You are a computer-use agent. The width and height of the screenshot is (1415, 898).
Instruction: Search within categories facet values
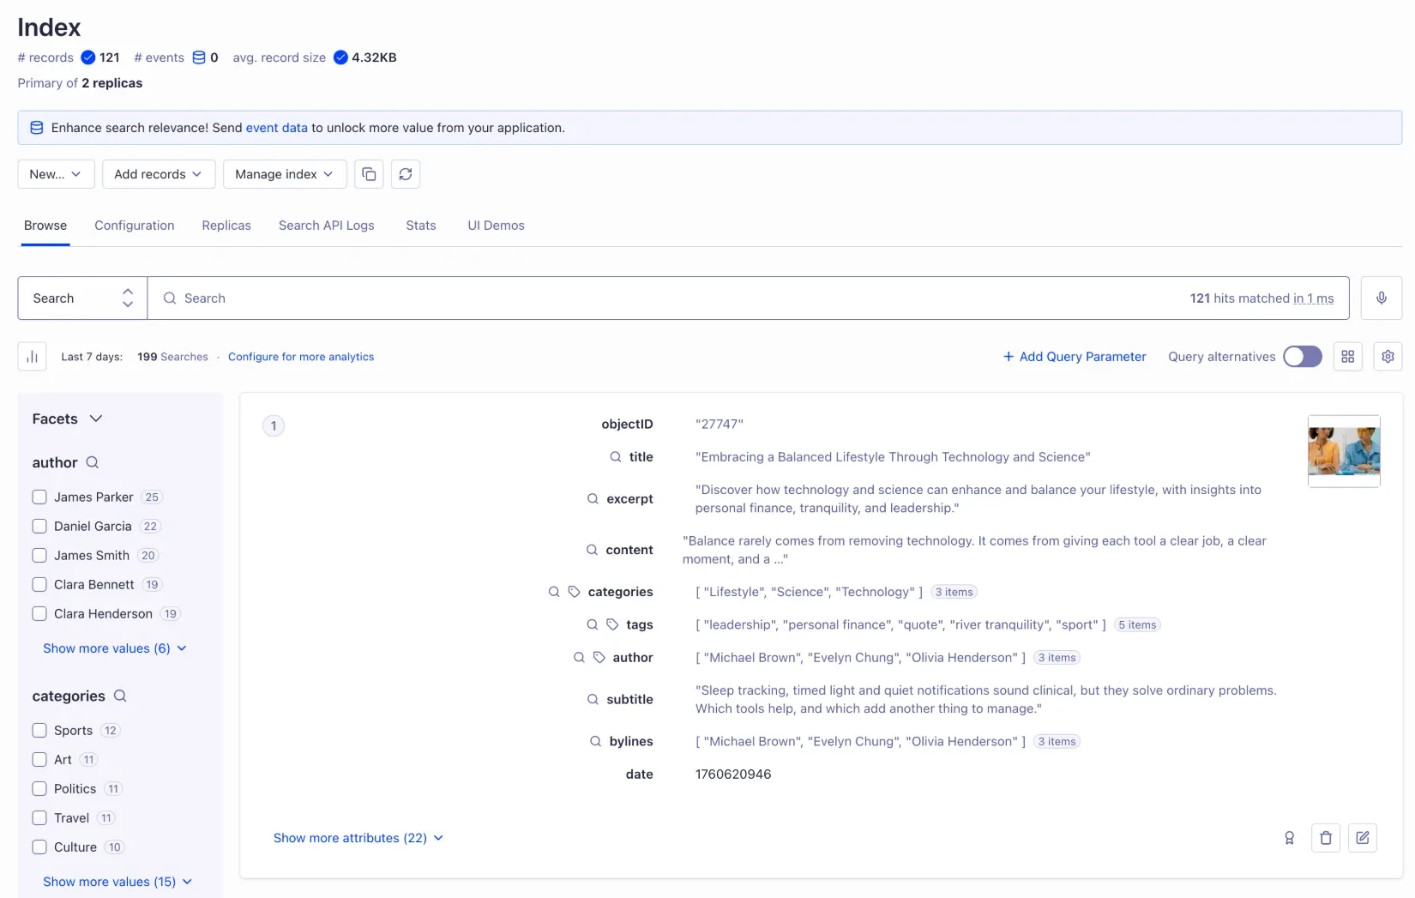point(120,696)
